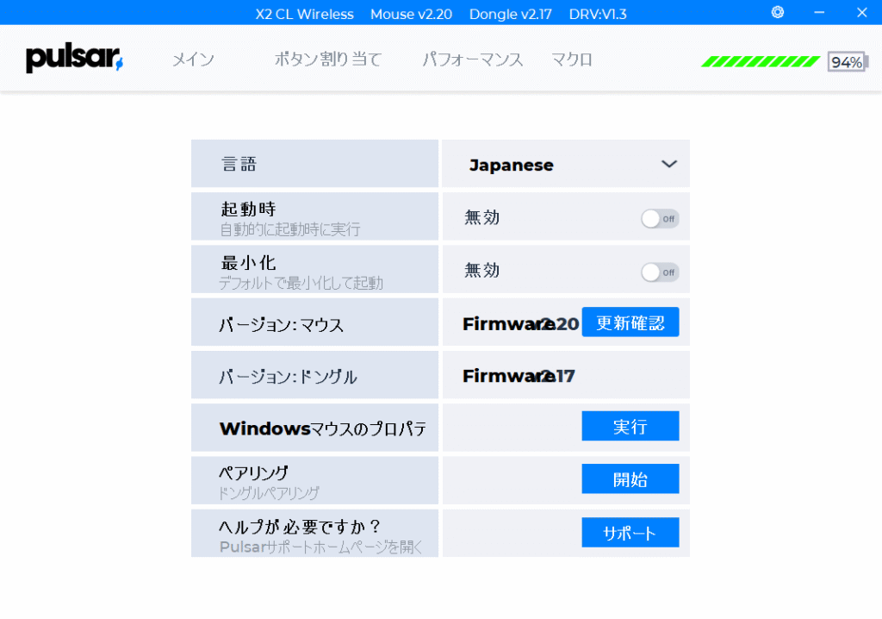
Task: Select the マクロ tab
Action: [x=572, y=59]
